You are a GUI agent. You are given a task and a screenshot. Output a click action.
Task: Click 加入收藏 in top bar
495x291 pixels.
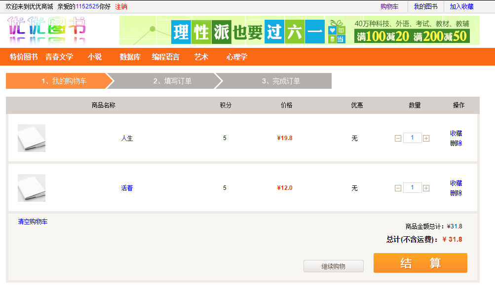pos(461,6)
